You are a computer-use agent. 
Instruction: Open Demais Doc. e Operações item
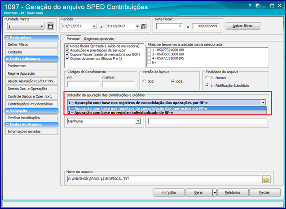click(x=31, y=89)
